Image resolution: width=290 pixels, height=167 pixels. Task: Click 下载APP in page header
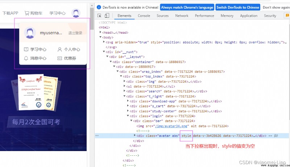[11, 13]
